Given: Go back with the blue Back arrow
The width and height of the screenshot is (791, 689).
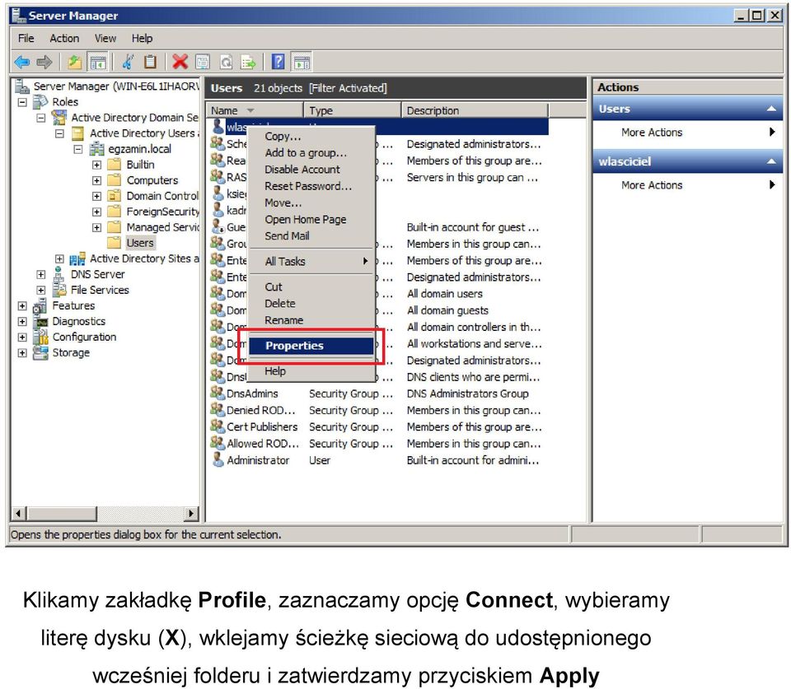Looking at the screenshot, I should (x=21, y=62).
